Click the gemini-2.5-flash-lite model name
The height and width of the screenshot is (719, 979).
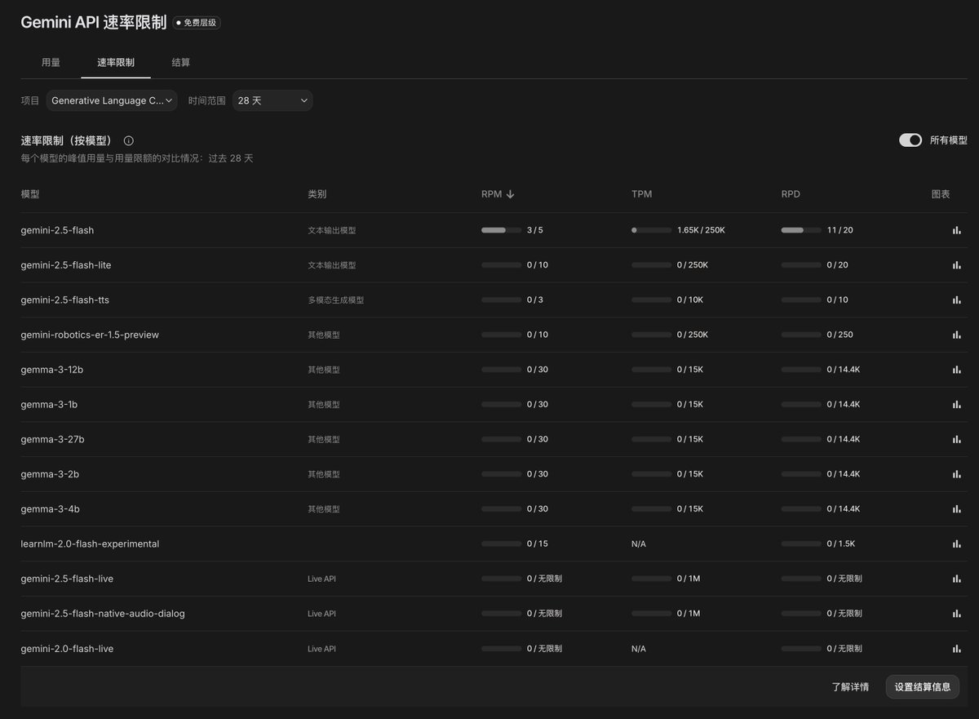[65, 265]
